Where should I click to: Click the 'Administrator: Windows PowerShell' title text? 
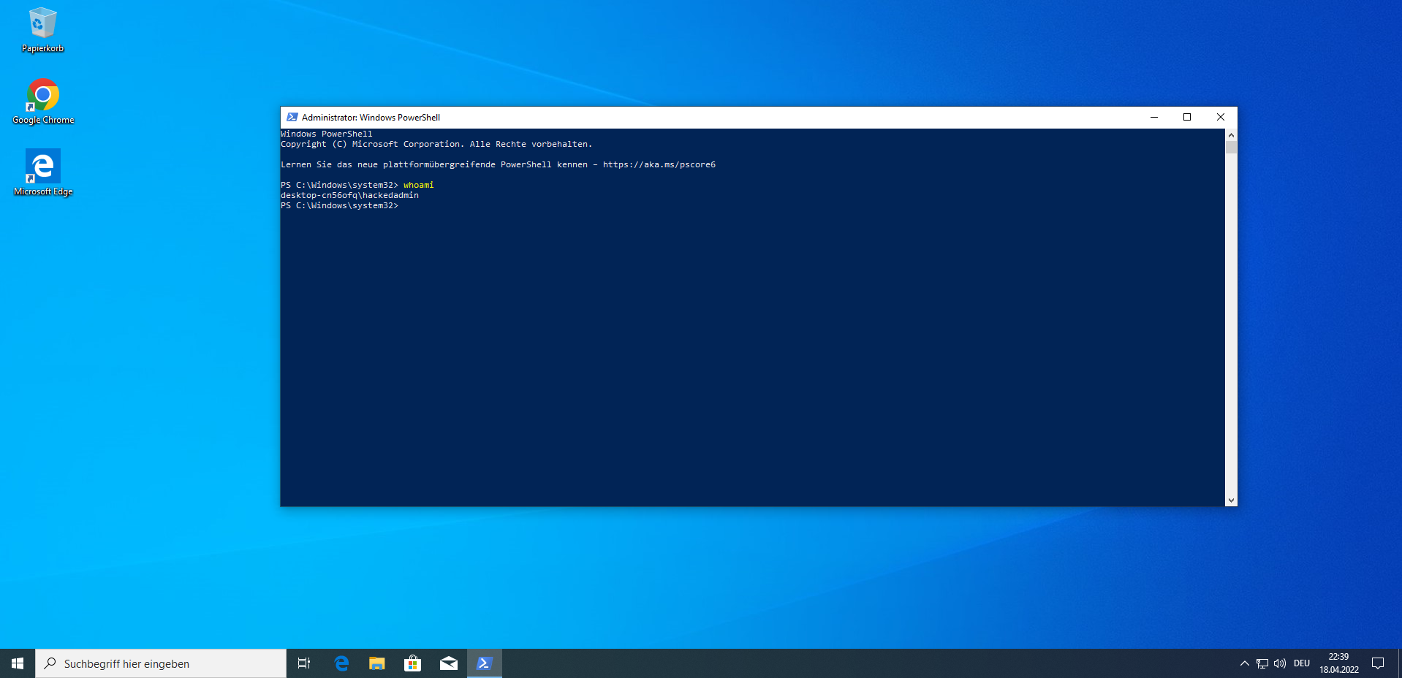pos(371,117)
